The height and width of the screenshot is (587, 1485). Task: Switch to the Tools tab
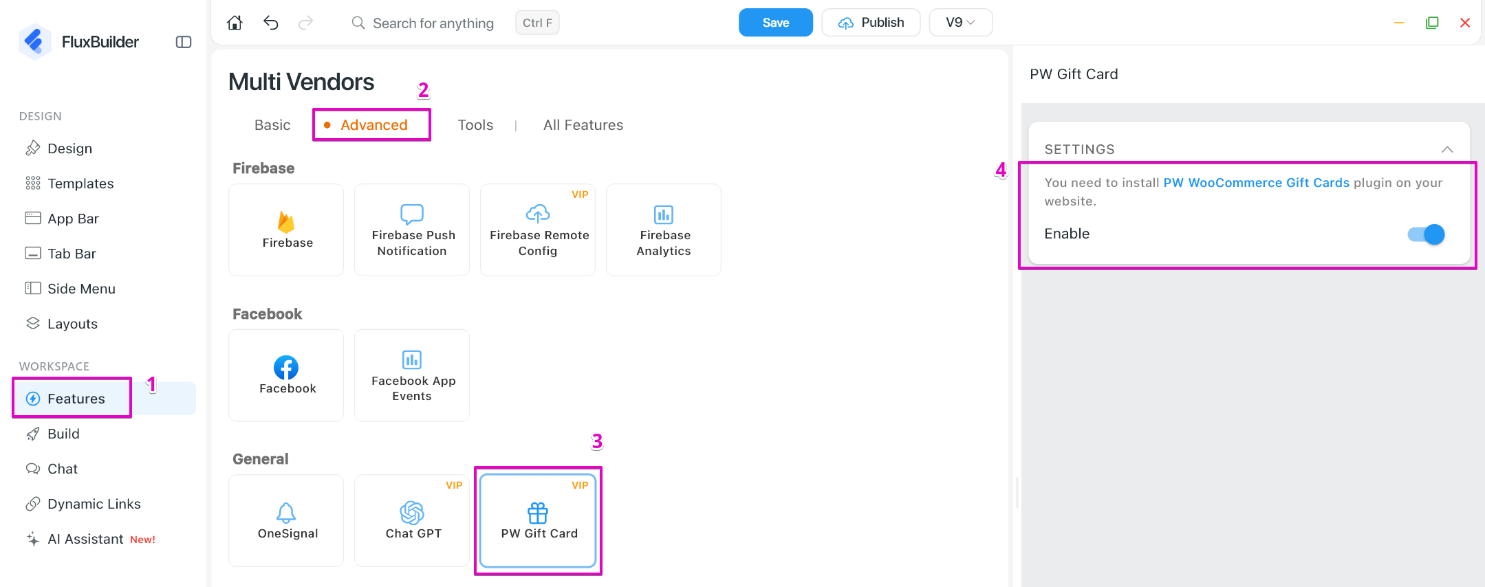tap(475, 125)
